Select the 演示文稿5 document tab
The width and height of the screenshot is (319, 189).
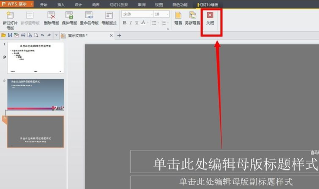click(x=78, y=36)
